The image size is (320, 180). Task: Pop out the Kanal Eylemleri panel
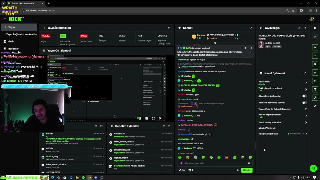pos(305,73)
